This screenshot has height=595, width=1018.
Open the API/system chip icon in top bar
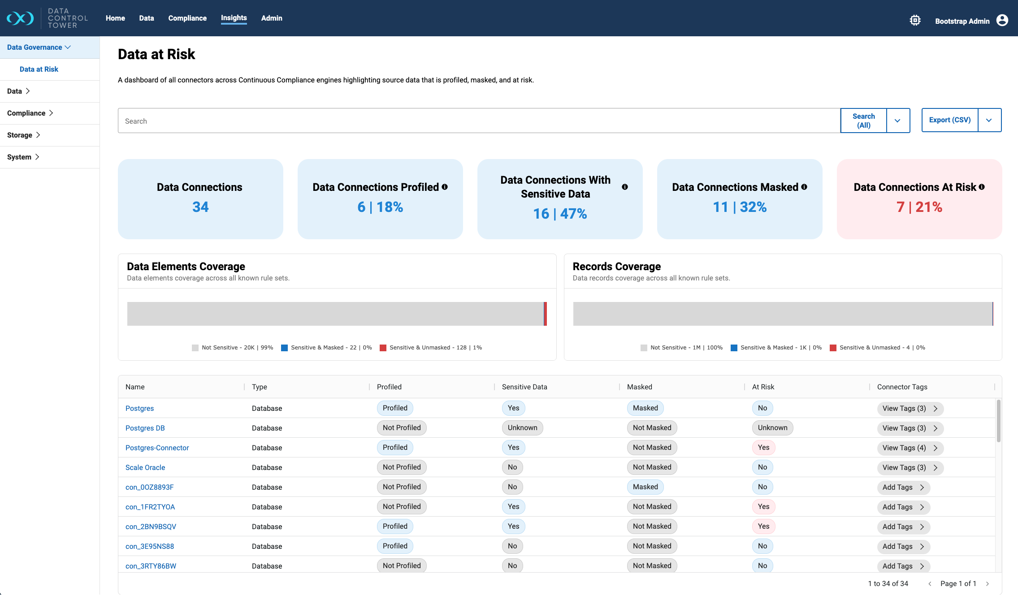pos(915,20)
